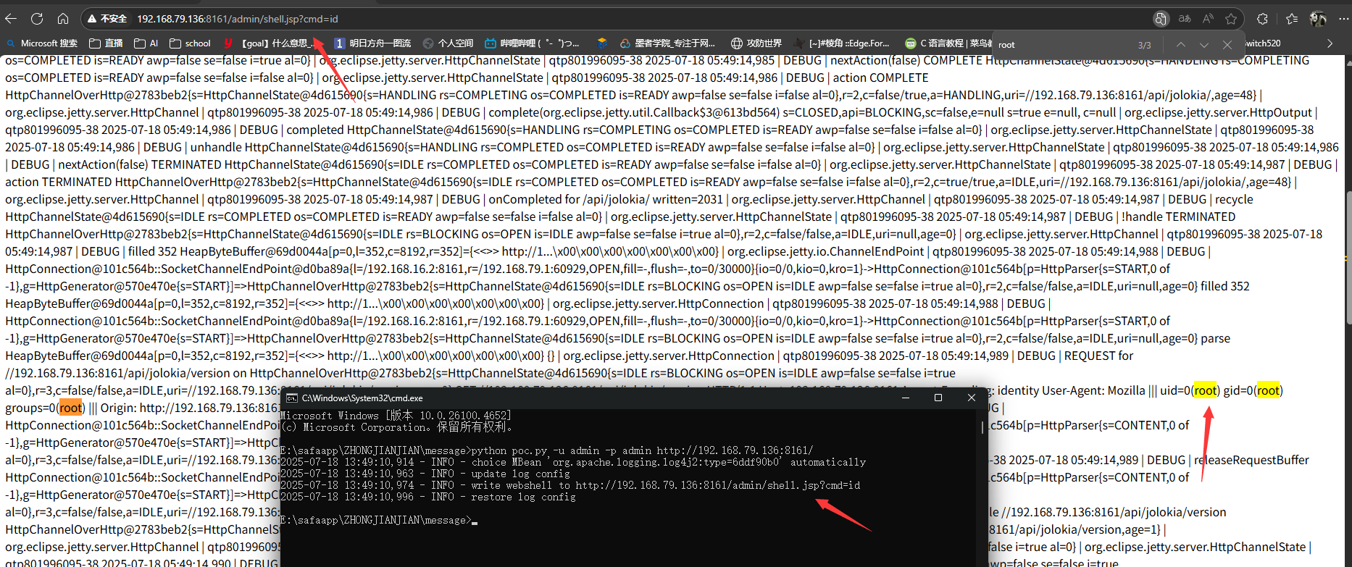The width and height of the screenshot is (1352, 567).
Task: Click the 'action COMPLETE' text on the page
Action: point(880,77)
